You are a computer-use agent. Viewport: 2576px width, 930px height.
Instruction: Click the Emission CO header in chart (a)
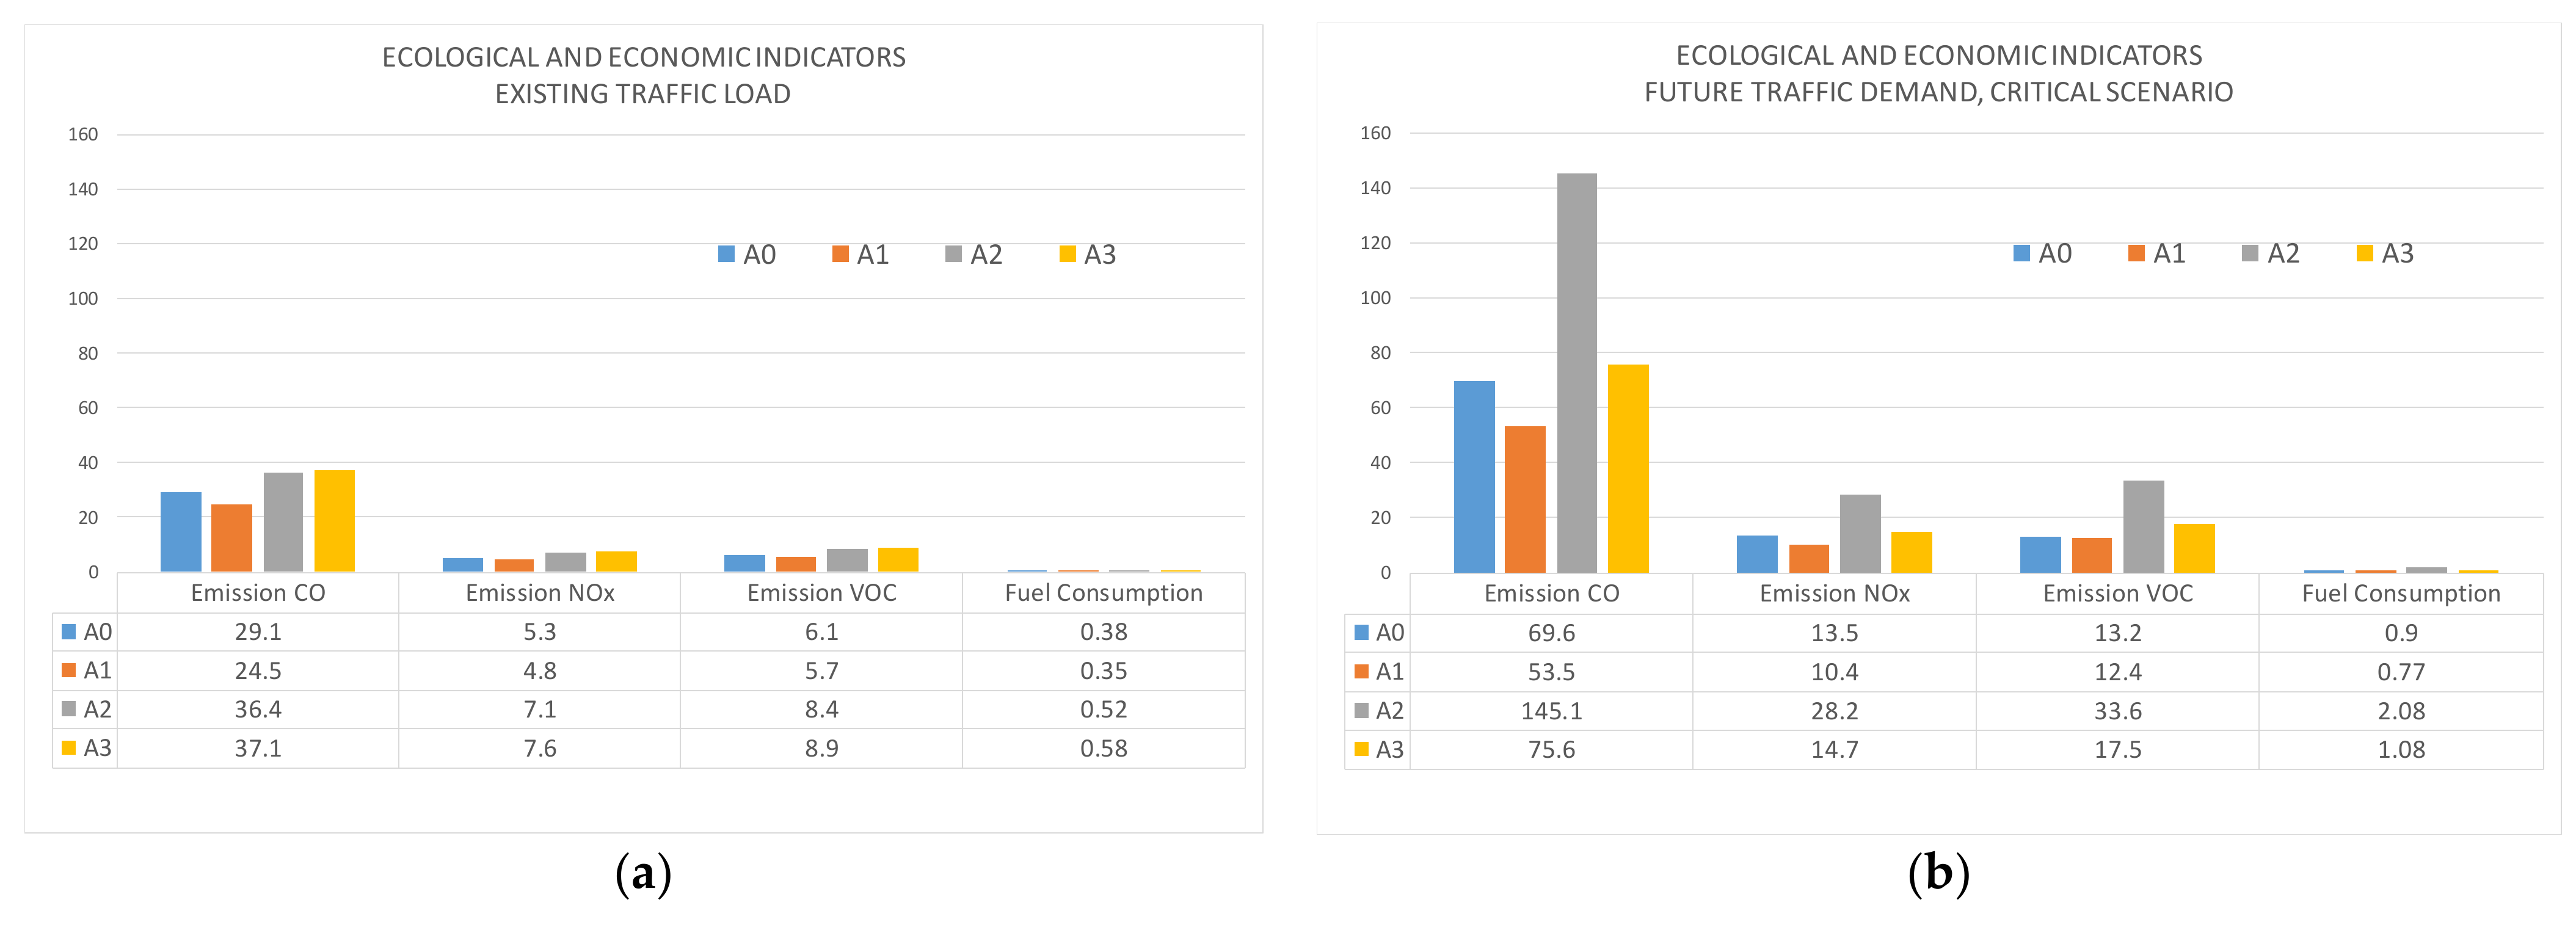click(258, 593)
